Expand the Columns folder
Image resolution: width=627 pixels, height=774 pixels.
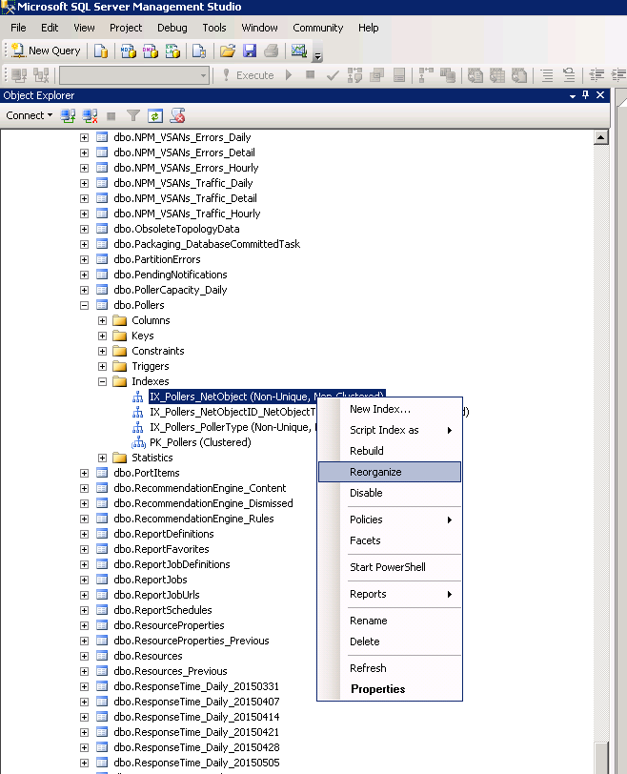pos(102,320)
